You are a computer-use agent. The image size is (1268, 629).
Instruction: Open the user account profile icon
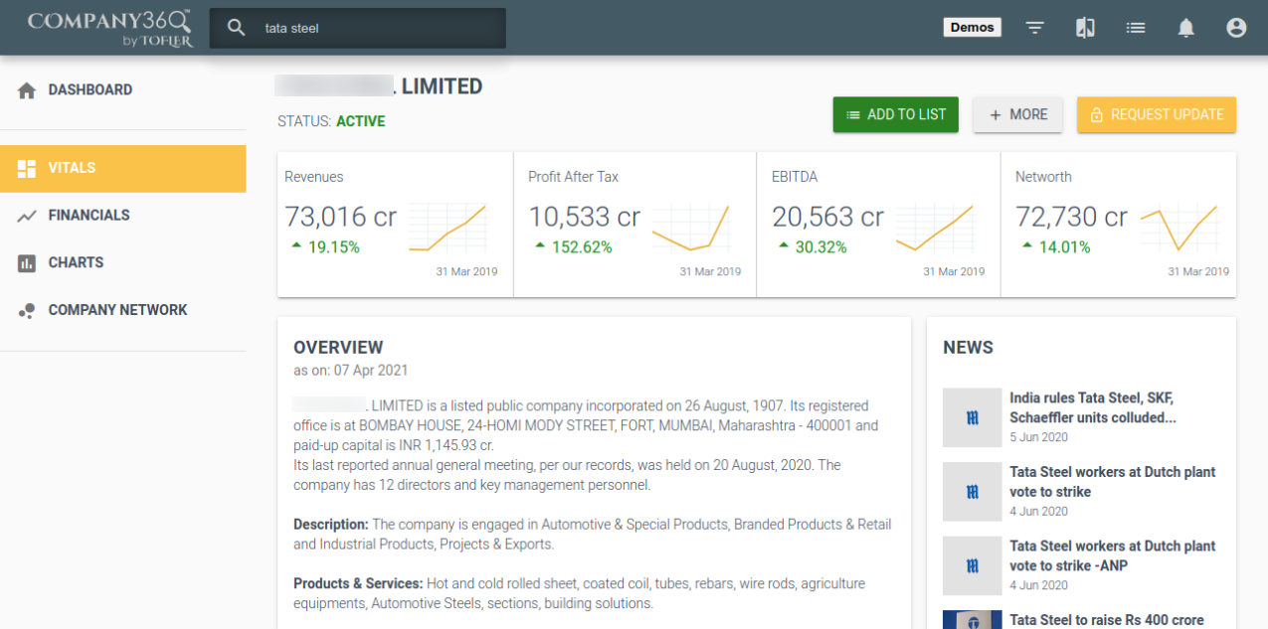[x=1236, y=28]
